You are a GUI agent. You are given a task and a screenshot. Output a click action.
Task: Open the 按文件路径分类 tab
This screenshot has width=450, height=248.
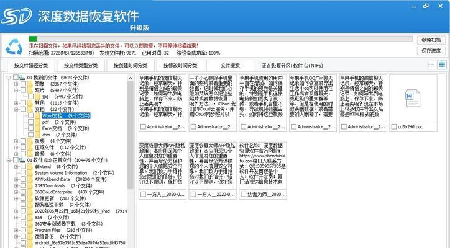31,66
